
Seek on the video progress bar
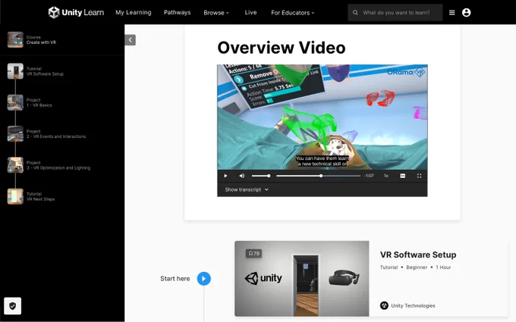click(x=318, y=176)
